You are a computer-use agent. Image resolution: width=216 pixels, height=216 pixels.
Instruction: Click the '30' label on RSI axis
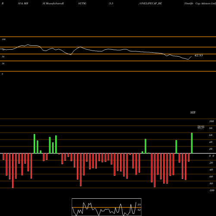pyautogui.click(x=3, y=64)
